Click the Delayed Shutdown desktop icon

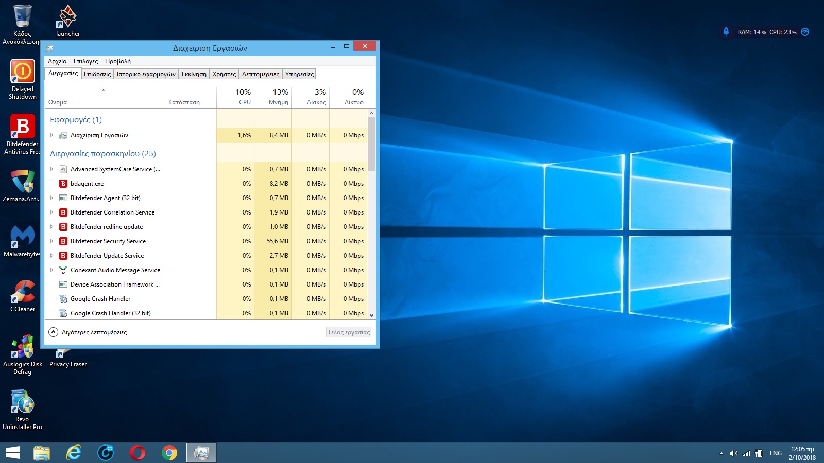click(22, 72)
